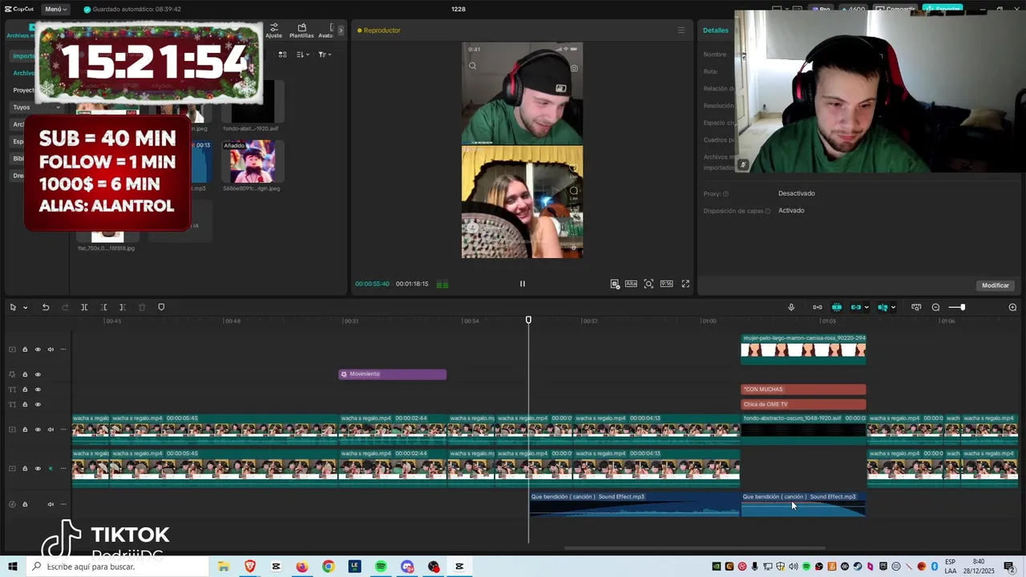This screenshot has width=1026, height=577.
Task: Open the 9:16 aspect ratio selector
Action: coord(667,284)
